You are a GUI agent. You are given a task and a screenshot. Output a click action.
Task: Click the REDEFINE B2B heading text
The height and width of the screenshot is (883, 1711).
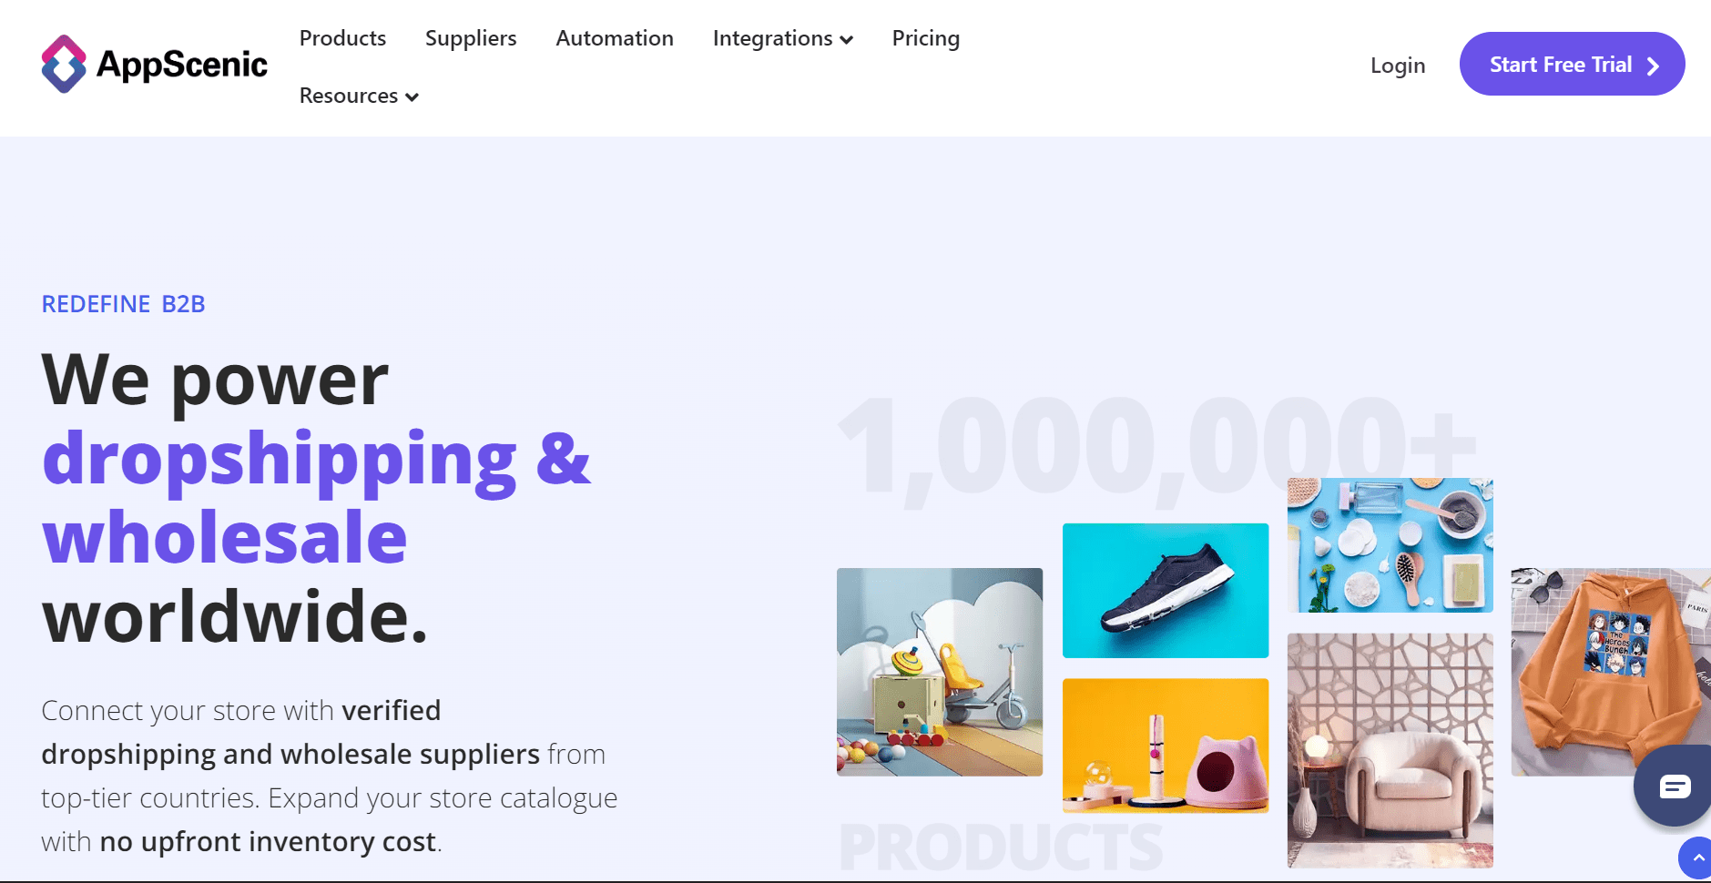tap(122, 303)
